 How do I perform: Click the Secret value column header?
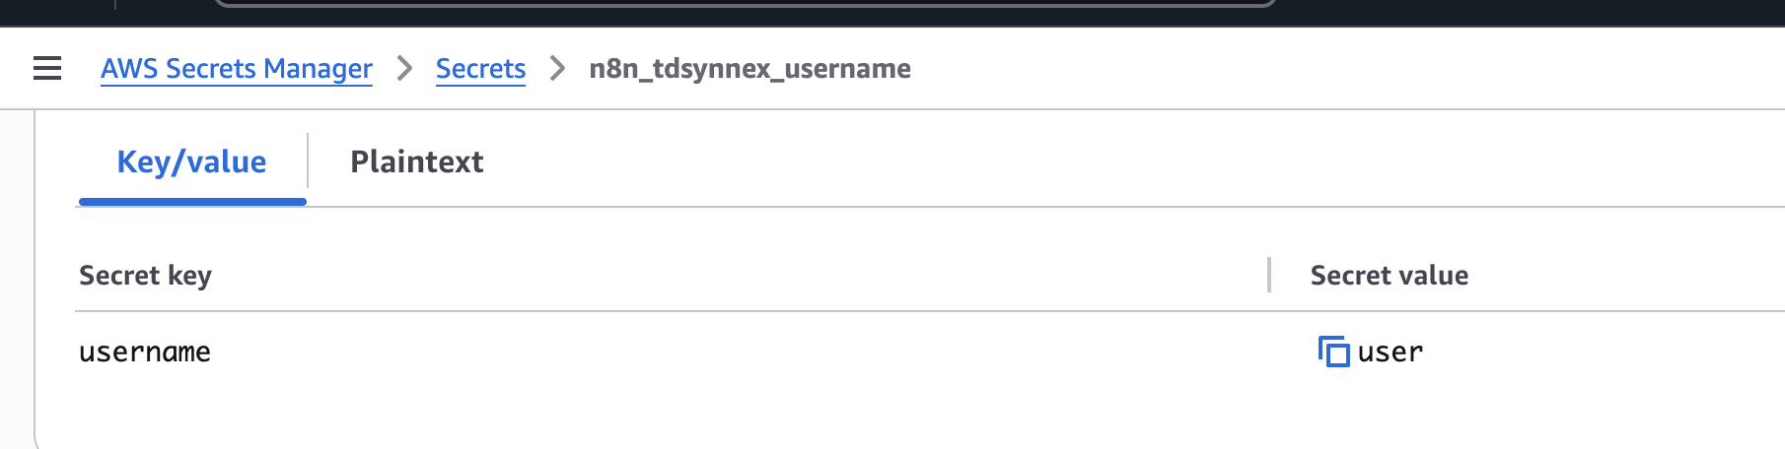tap(1389, 276)
